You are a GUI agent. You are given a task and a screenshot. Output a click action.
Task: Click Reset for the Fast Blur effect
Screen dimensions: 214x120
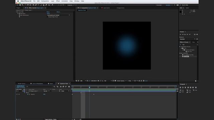click(x=48, y=12)
